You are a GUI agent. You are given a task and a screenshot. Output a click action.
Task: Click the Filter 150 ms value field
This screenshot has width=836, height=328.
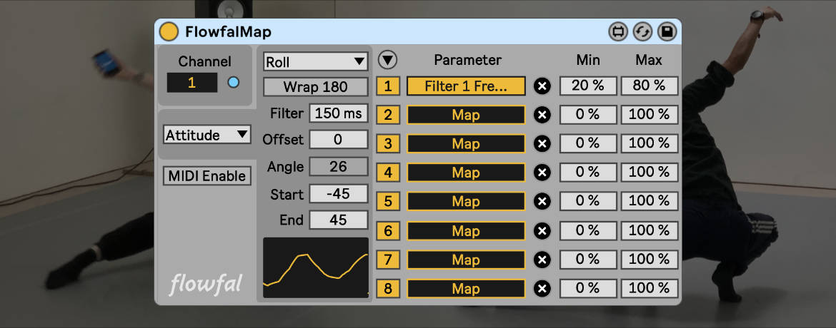pyautogui.click(x=339, y=113)
